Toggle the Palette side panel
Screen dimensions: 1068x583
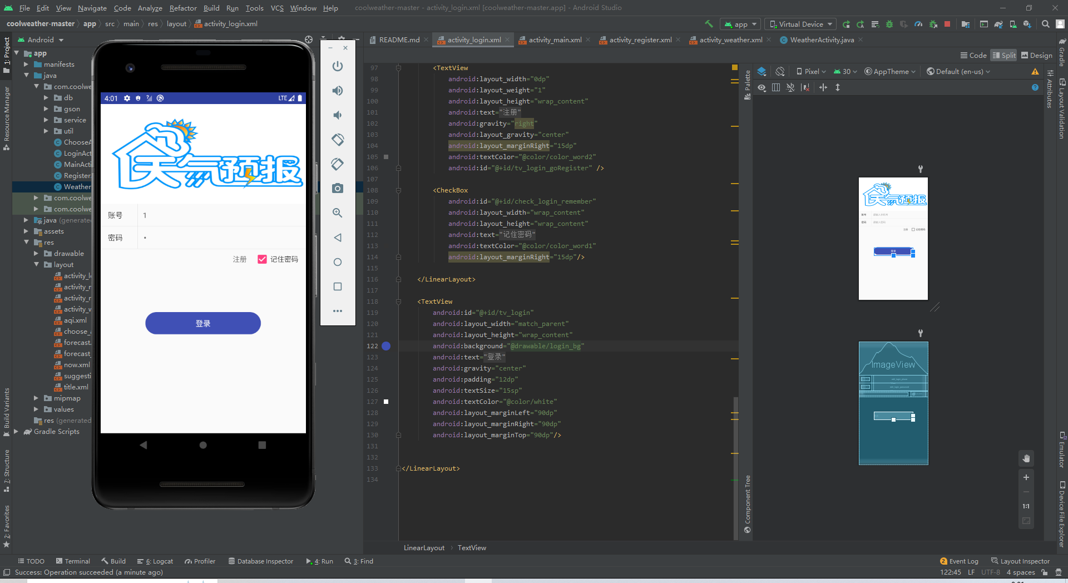click(x=748, y=85)
